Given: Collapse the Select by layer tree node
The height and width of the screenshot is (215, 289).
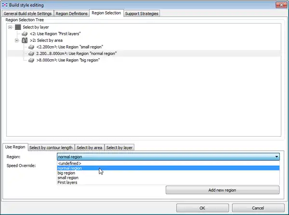Looking at the screenshot, I should [x=11, y=27].
